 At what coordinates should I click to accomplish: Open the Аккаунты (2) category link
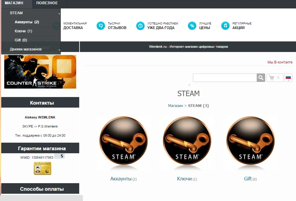click(x=123, y=179)
